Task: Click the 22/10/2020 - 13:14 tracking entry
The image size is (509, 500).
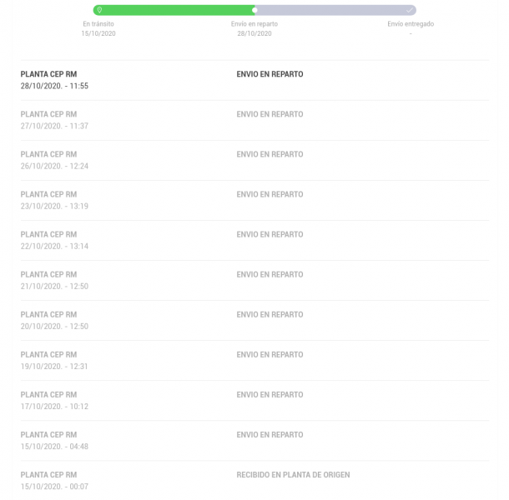Action: (254, 240)
